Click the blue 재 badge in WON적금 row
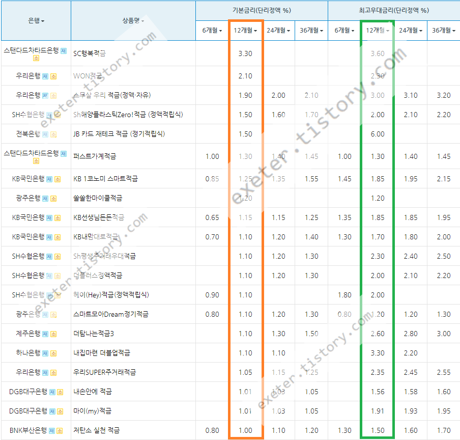 (x=45, y=76)
